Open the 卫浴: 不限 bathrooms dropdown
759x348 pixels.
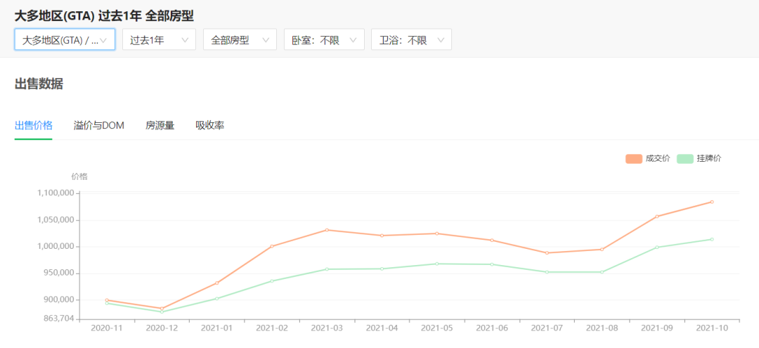click(x=411, y=39)
